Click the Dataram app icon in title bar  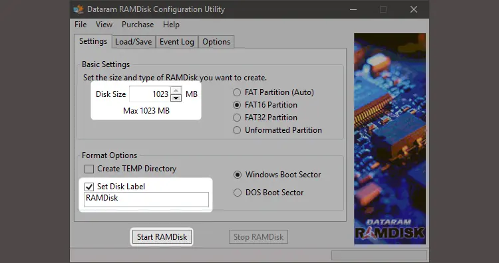(78, 9)
